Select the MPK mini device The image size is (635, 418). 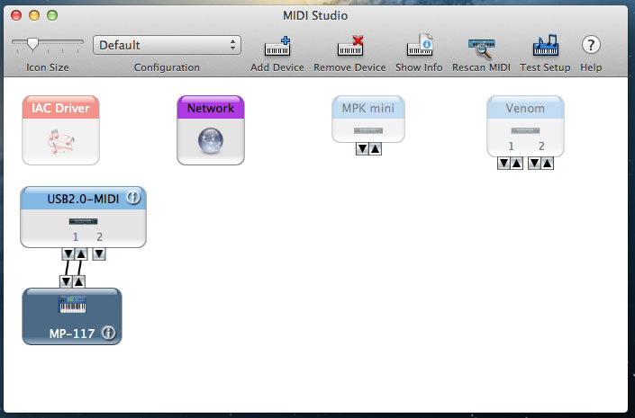368,119
